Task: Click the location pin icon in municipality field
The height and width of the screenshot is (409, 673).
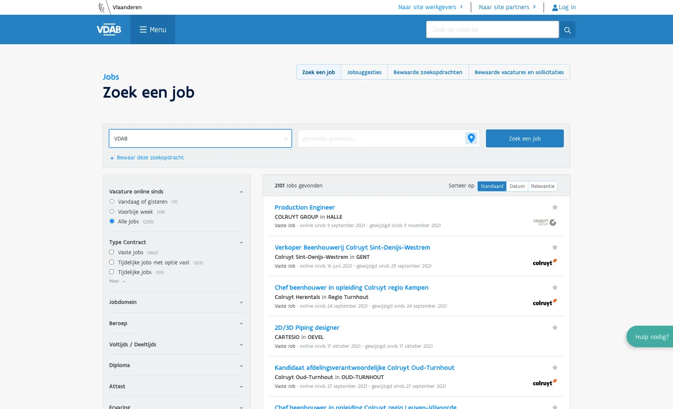Action: 471,138
